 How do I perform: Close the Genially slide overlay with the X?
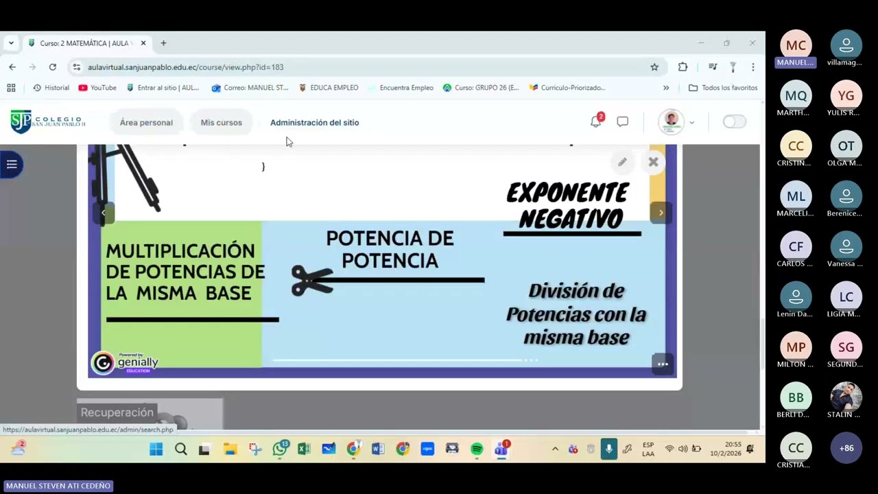pos(653,162)
